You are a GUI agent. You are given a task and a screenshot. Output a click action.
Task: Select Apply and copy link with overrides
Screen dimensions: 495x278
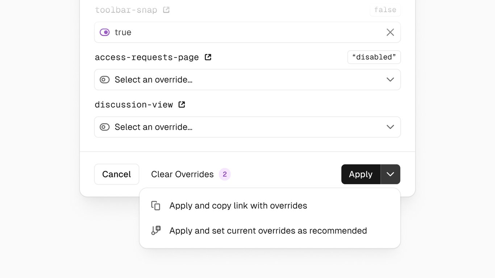pos(238,206)
